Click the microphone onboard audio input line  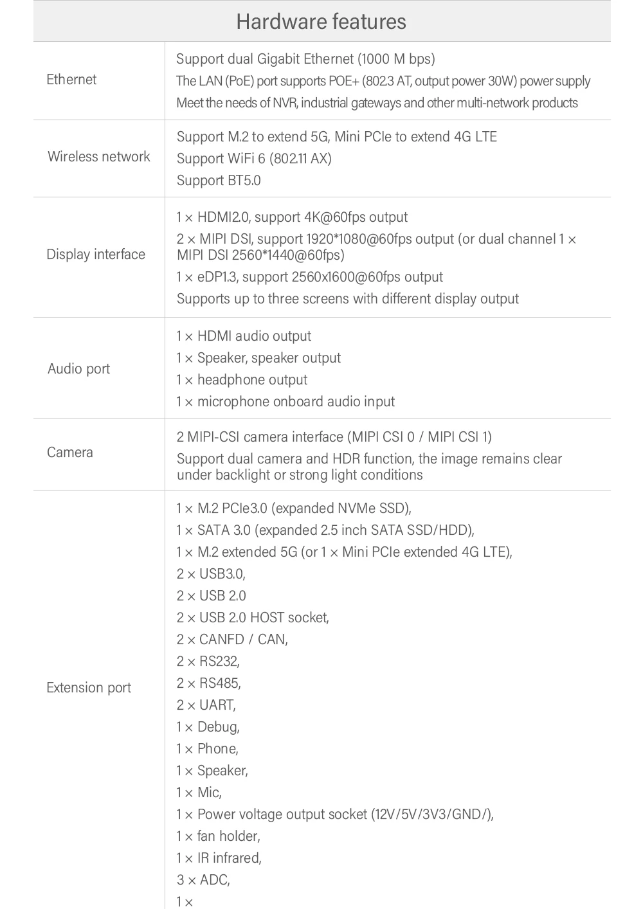tap(285, 402)
